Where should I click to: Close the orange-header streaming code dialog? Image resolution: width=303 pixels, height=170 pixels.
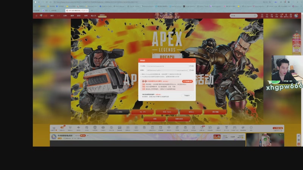click(193, 60)
